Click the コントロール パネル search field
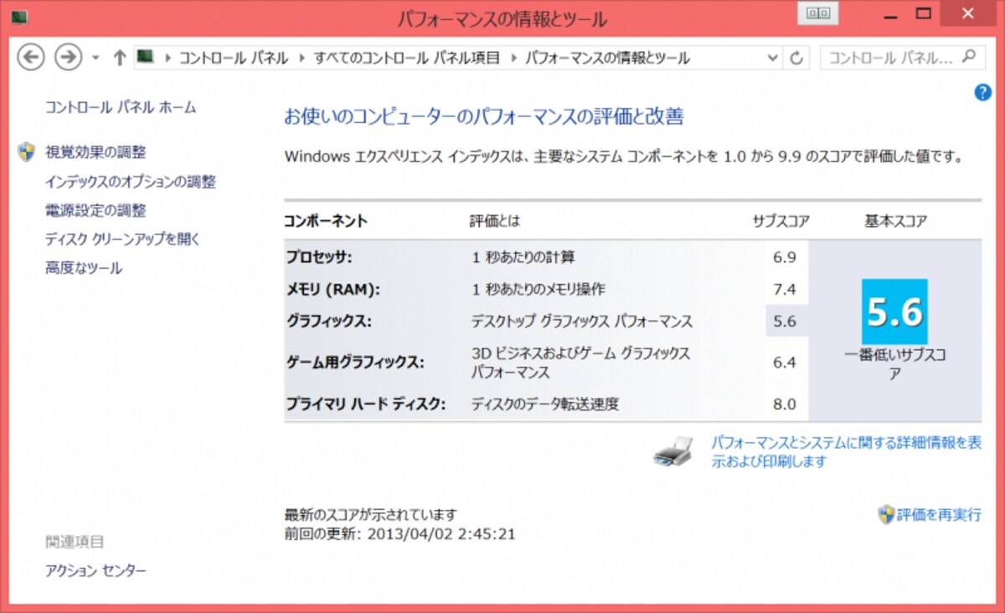The height and width of the screenshot is (613, 1005). pos(890,58)
